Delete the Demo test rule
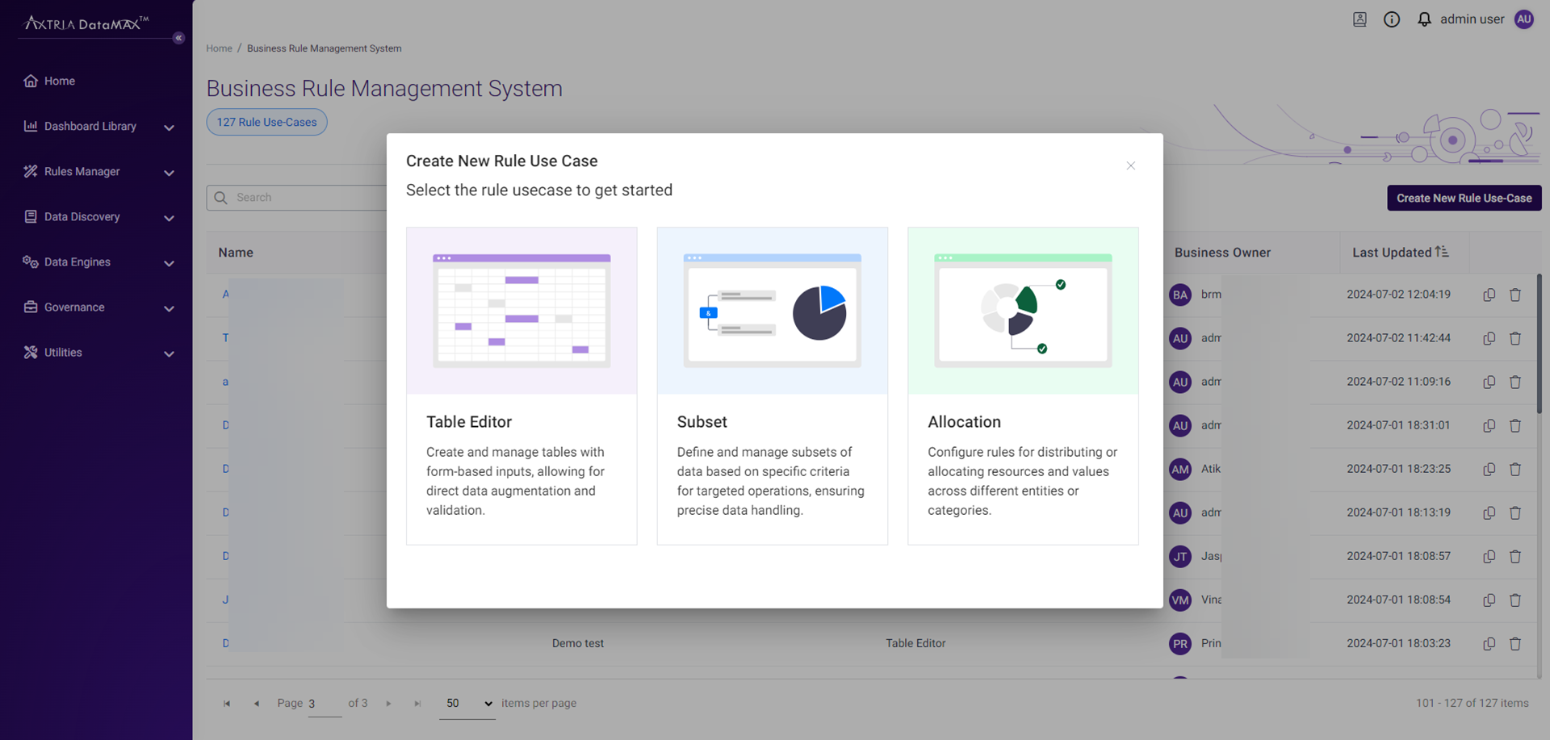Screen dimensions: 1550x740 [1516, 643]
